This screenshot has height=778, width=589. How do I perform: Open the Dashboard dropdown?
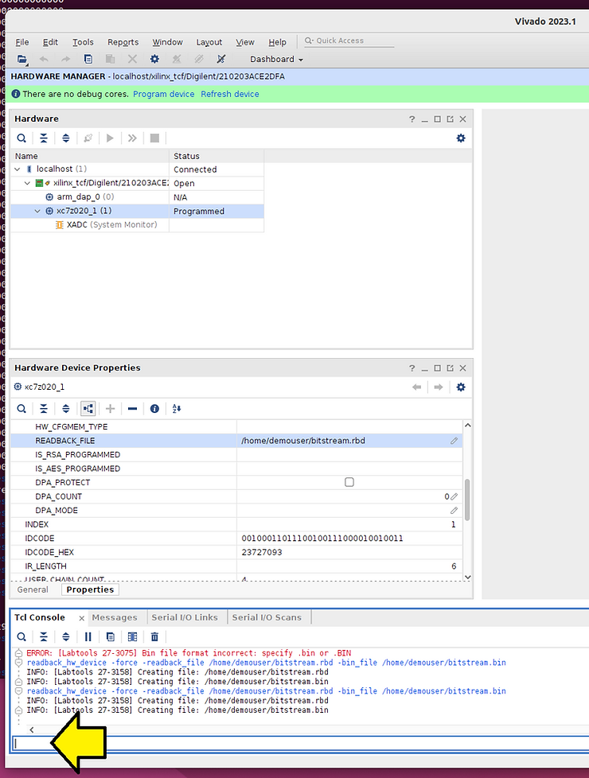pos(277,59)
